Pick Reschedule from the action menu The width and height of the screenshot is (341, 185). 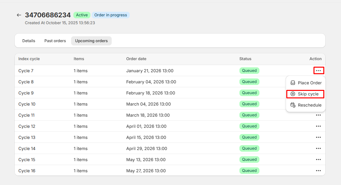coord(306,105)
